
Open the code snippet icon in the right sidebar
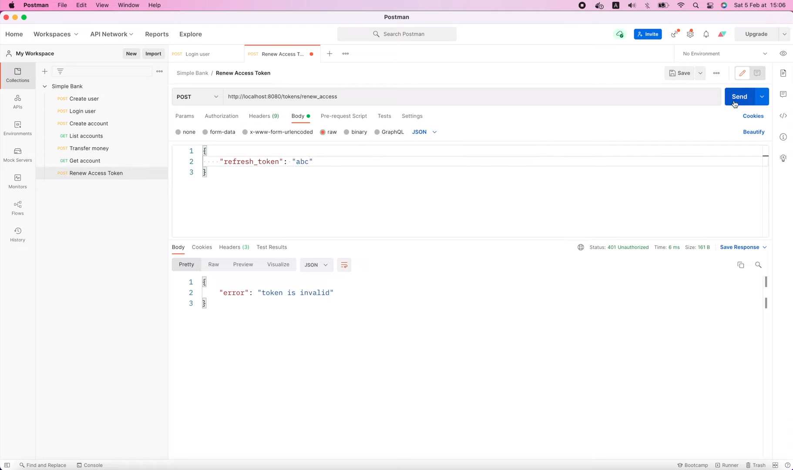[x=783, y=116]
